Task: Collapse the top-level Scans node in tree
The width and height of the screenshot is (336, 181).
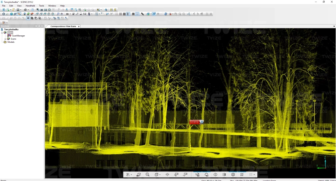Action: (2, 33)
